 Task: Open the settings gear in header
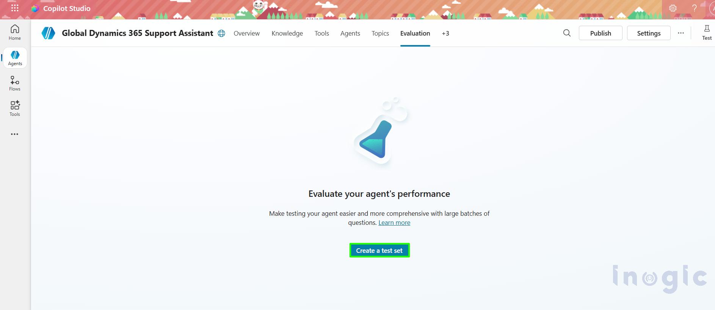673,8
